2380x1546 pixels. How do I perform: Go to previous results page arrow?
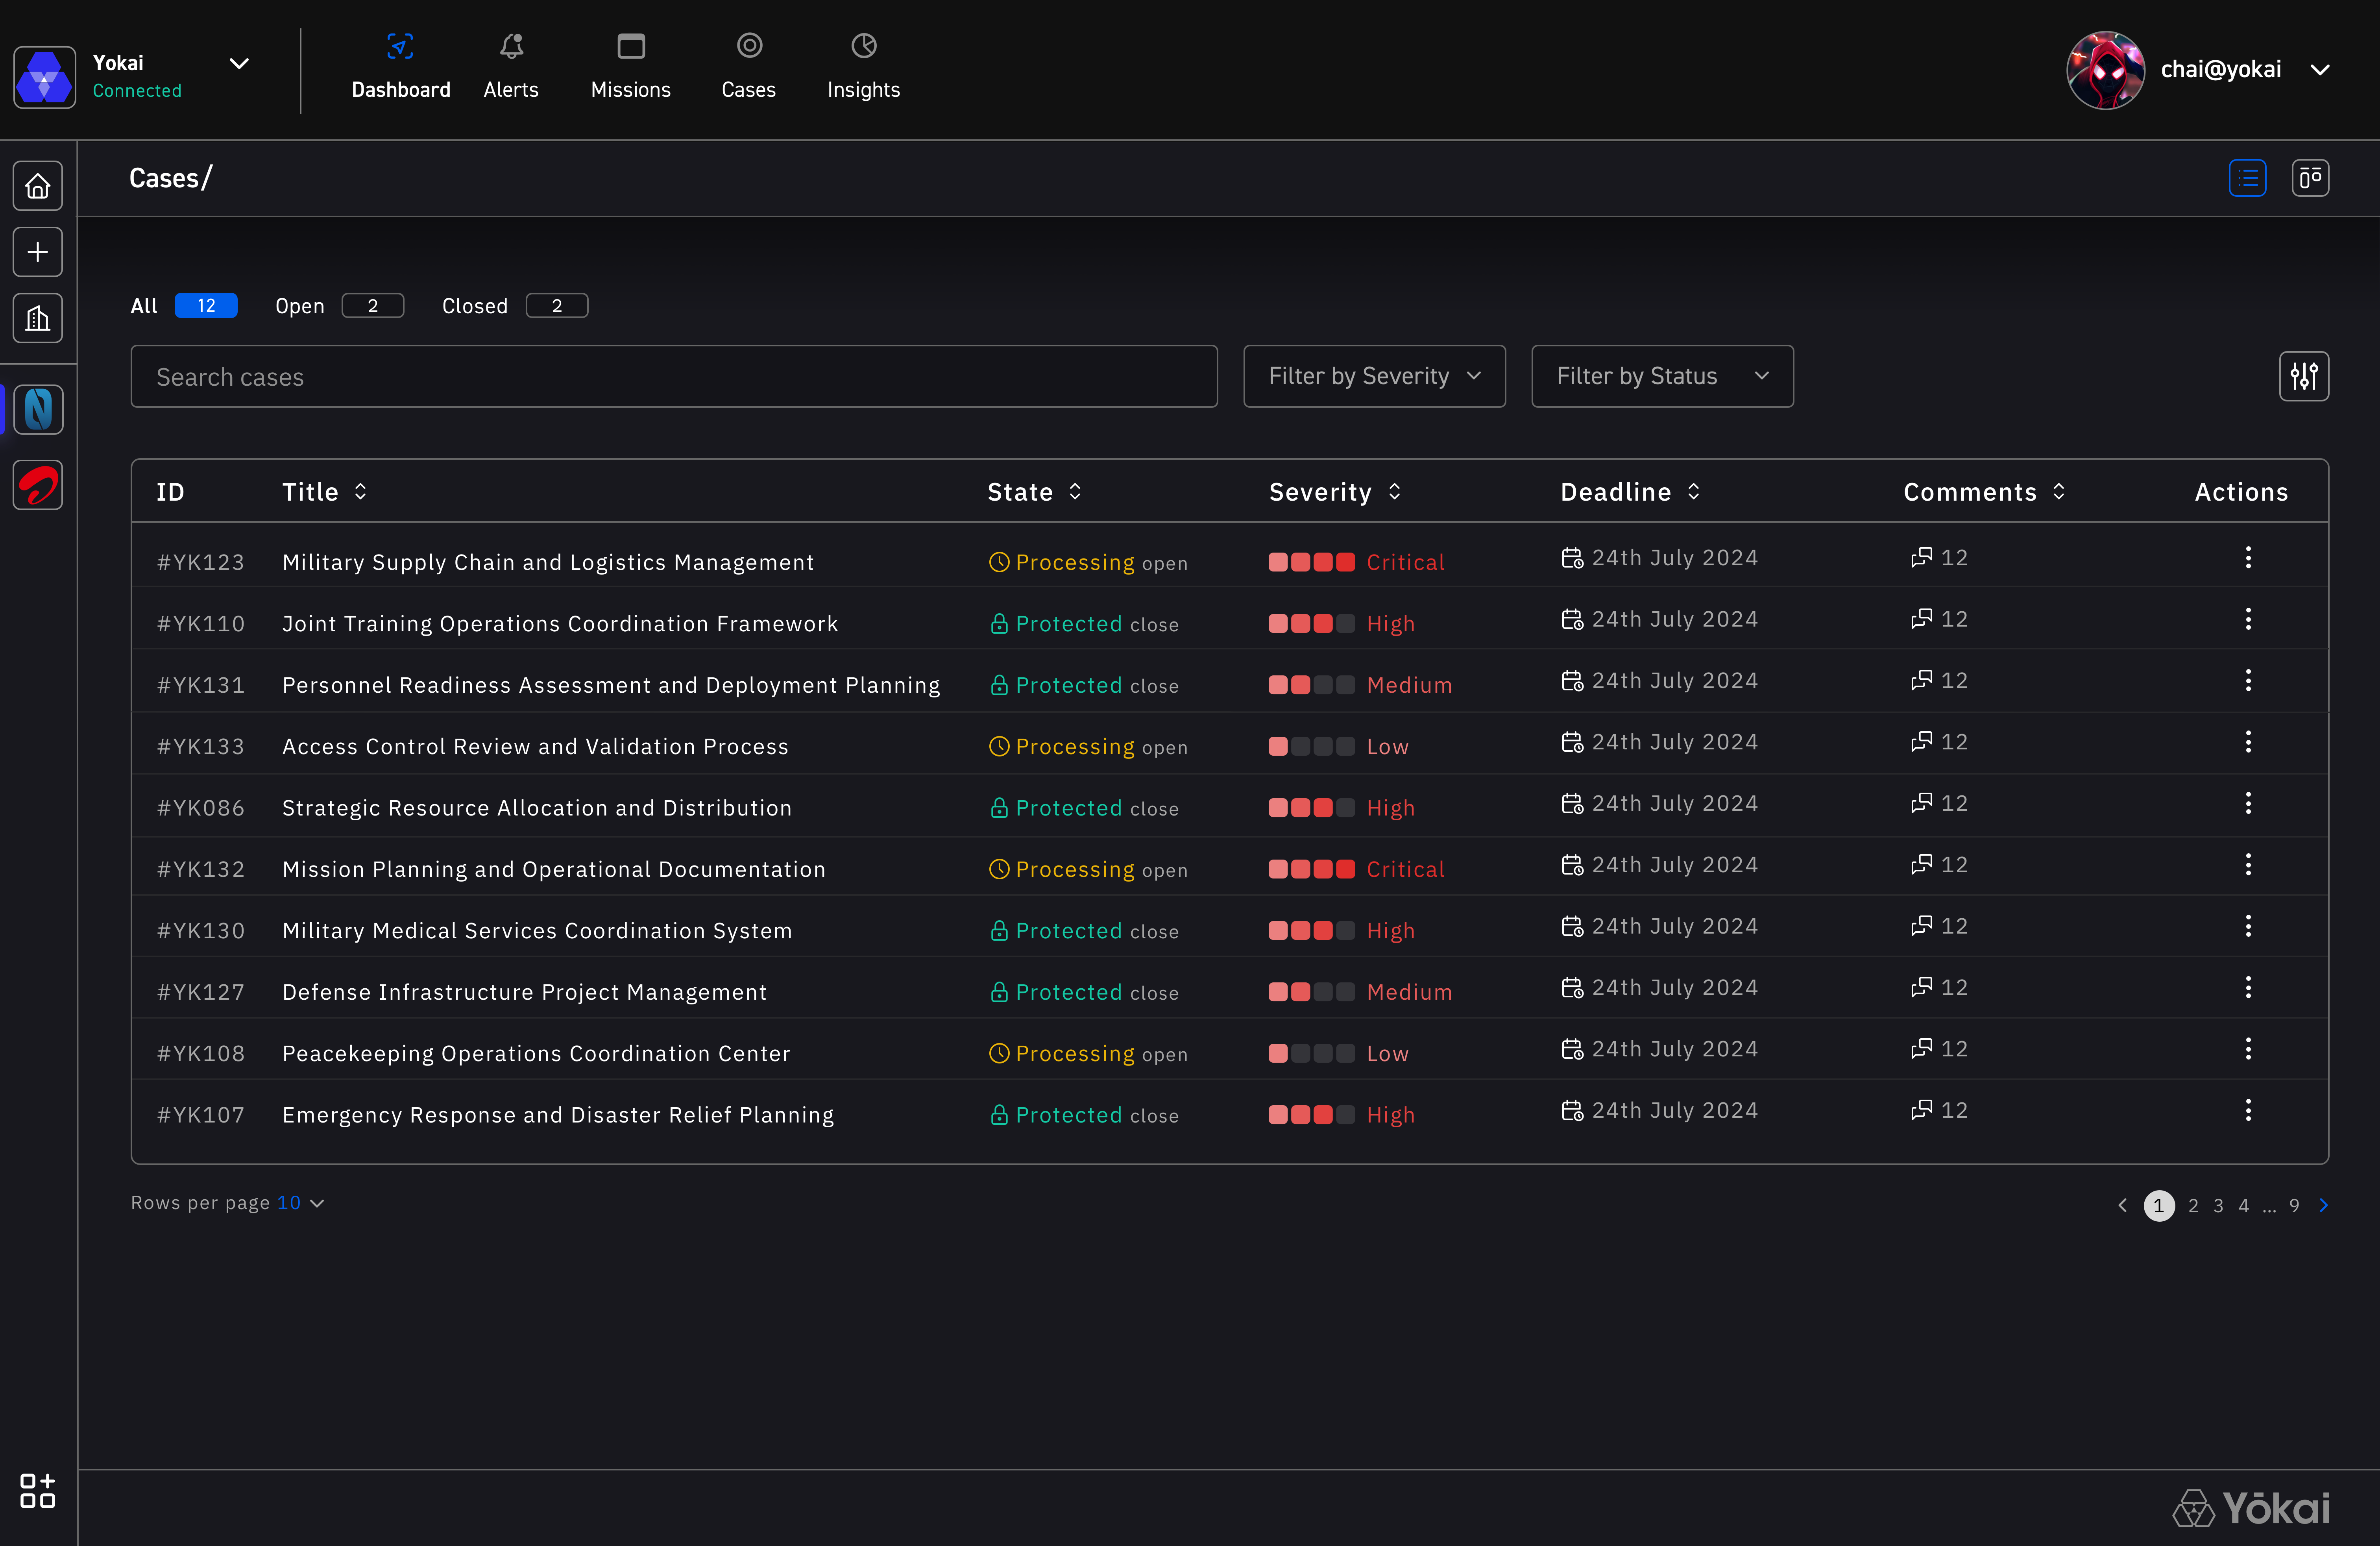pyautogui.click(x=2122, y=1206)
